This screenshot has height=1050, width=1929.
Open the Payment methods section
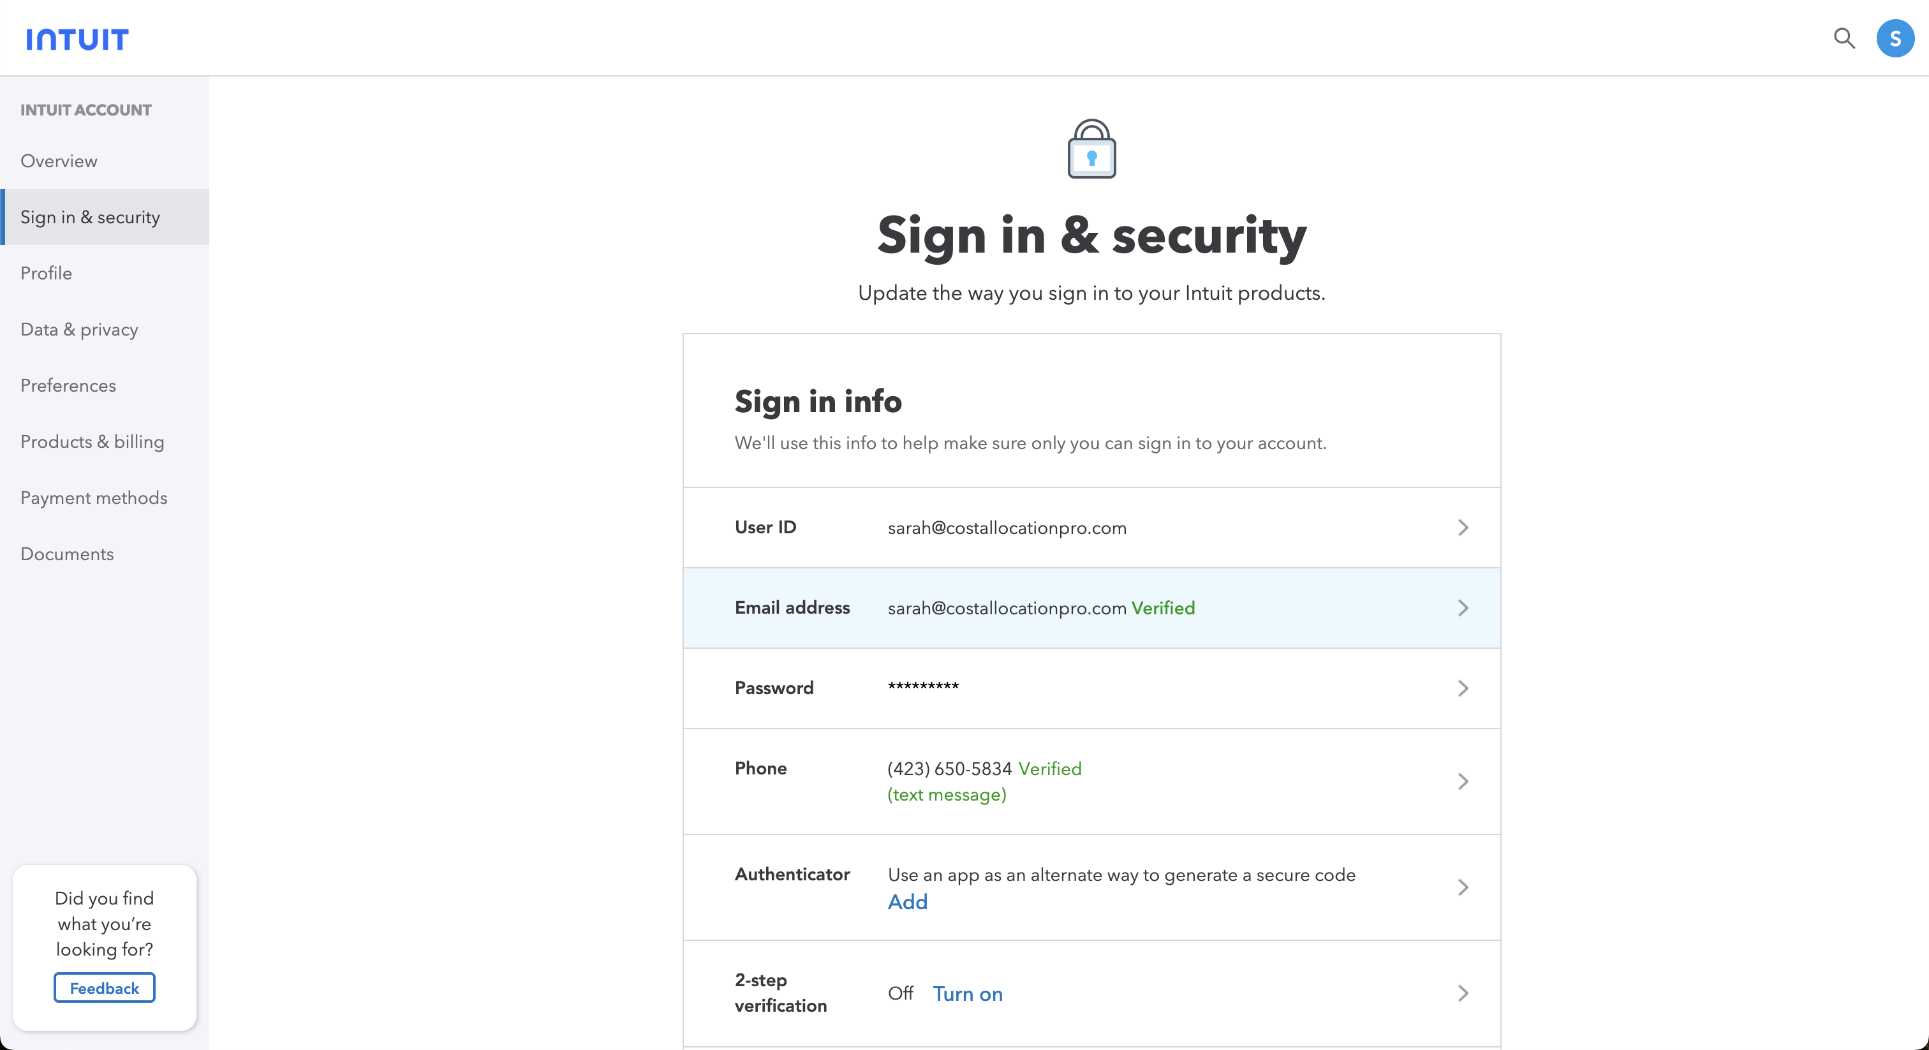(x=94, y=498)
